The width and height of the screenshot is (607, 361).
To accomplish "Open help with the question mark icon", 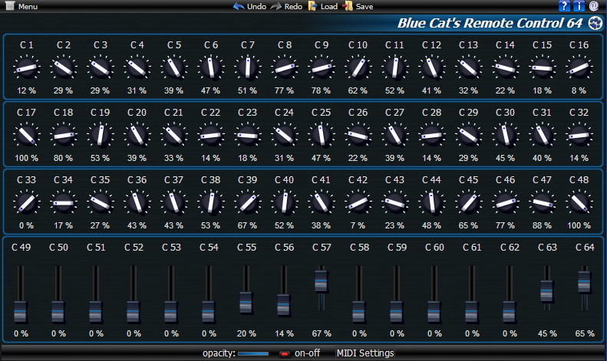I will pyautogui.click(x=566, y=6).
